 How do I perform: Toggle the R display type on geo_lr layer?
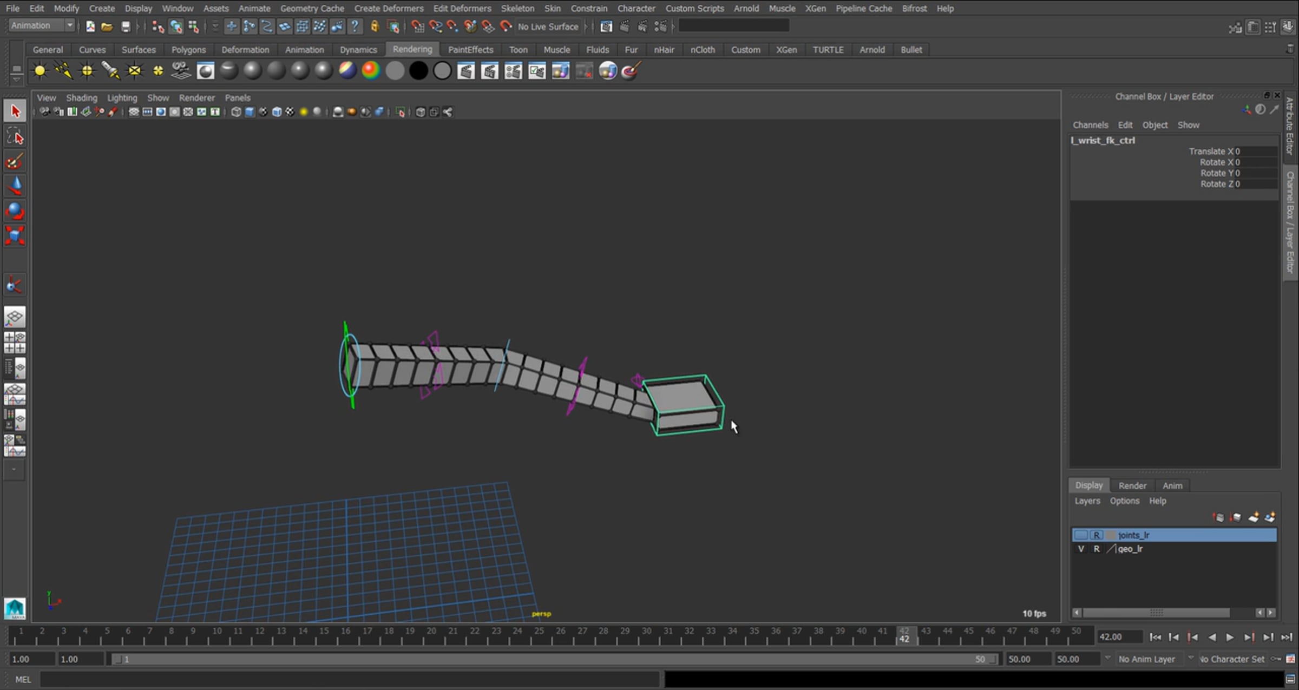tap(1097, 549)
